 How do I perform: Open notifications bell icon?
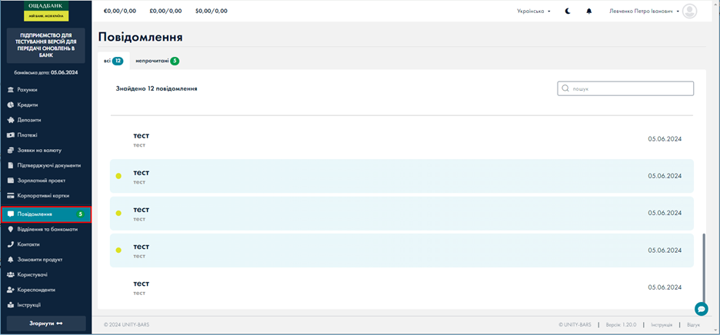(589, 12)
